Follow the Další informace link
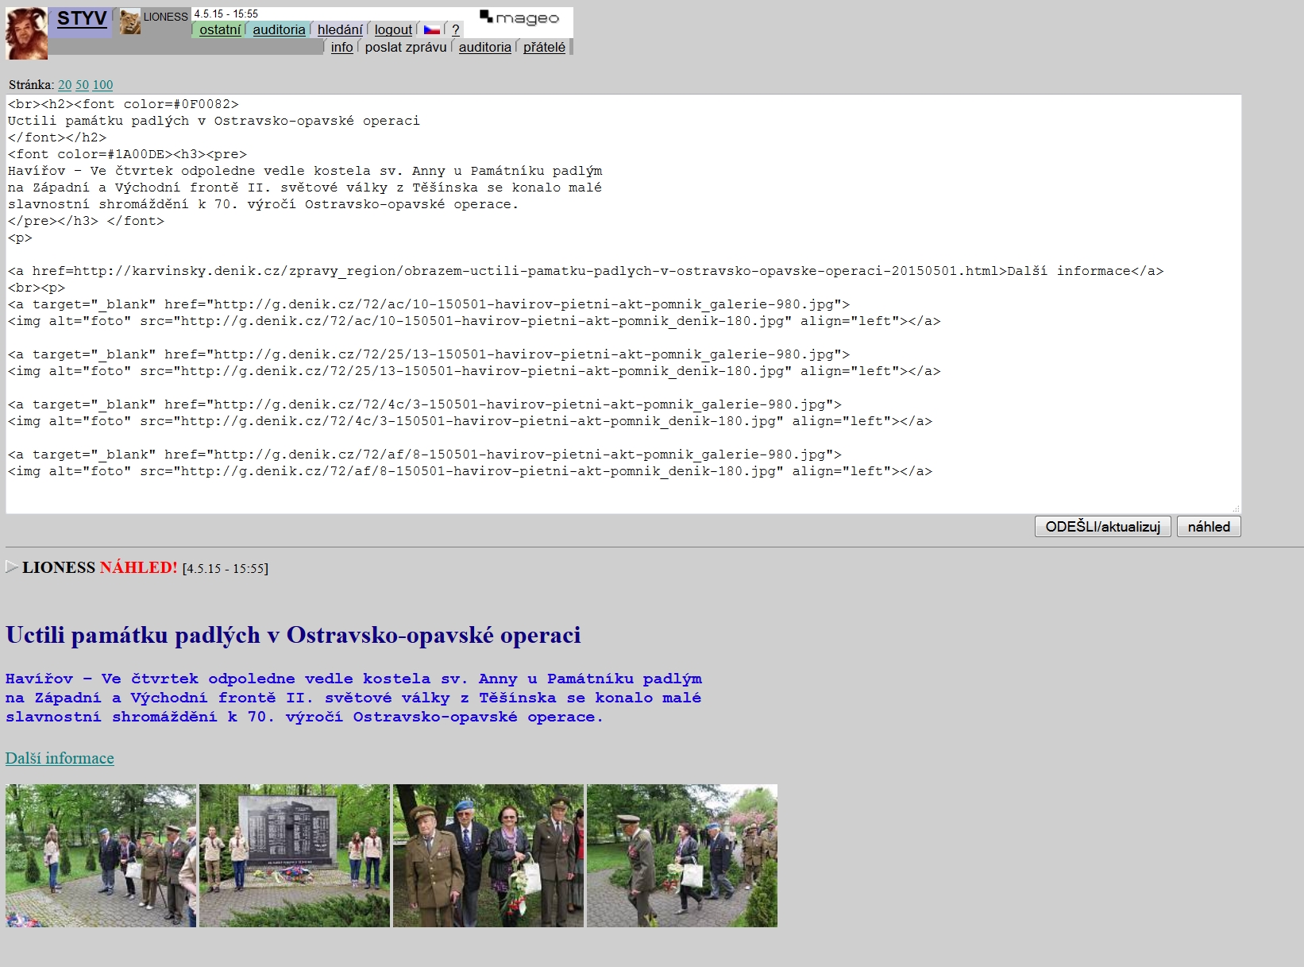Image resolution: width=1304 pixels, height=967 pixels. click(60, 758)
